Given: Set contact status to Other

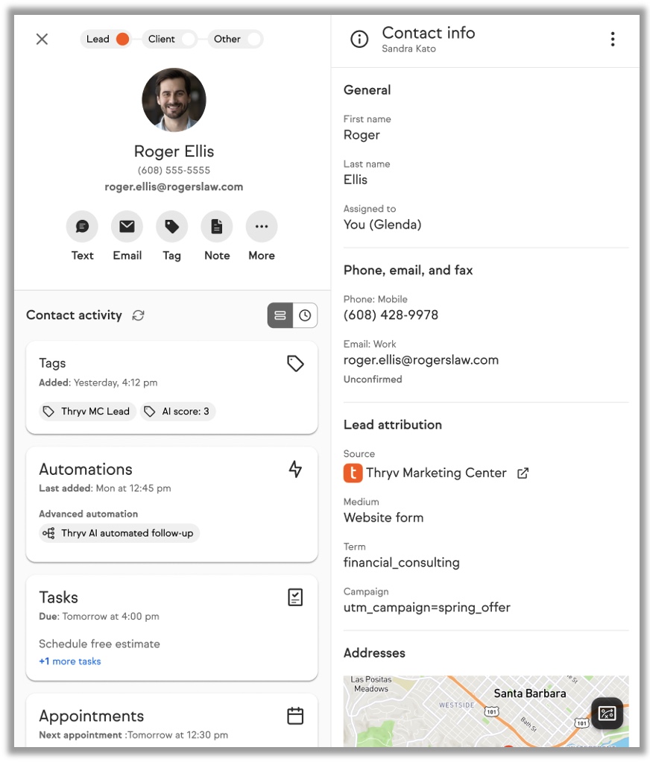Looking at the screenshot, I should coord(253,40).
